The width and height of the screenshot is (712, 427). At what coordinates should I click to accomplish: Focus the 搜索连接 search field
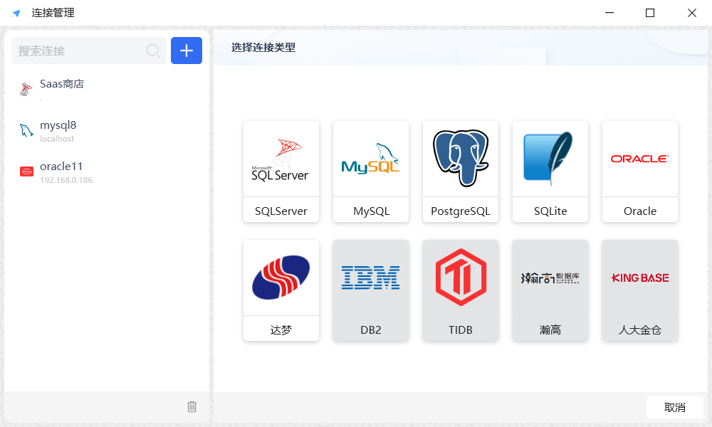(x=88, y=51)
